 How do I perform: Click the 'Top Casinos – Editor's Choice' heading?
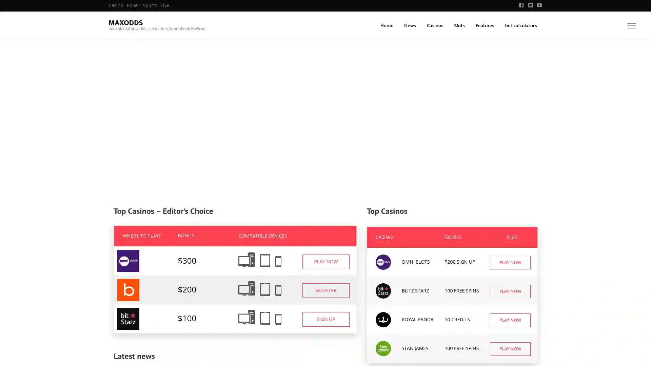163,211
